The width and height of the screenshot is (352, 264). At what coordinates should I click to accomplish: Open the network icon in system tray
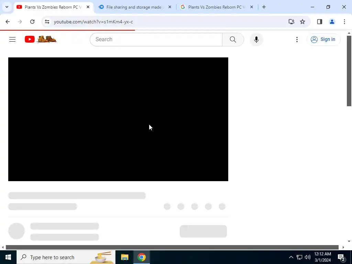[x=299, y=257]
